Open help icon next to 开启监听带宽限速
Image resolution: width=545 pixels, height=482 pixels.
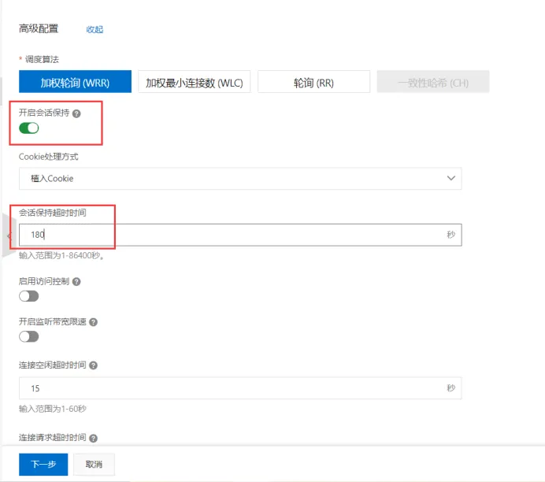pos(93,322)
